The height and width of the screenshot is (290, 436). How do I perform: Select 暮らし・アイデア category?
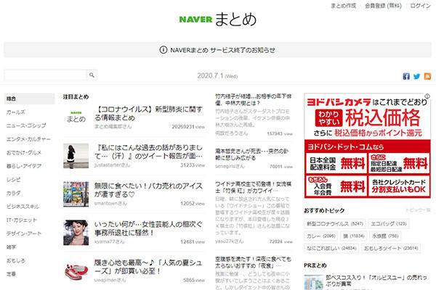click(24, 166)
